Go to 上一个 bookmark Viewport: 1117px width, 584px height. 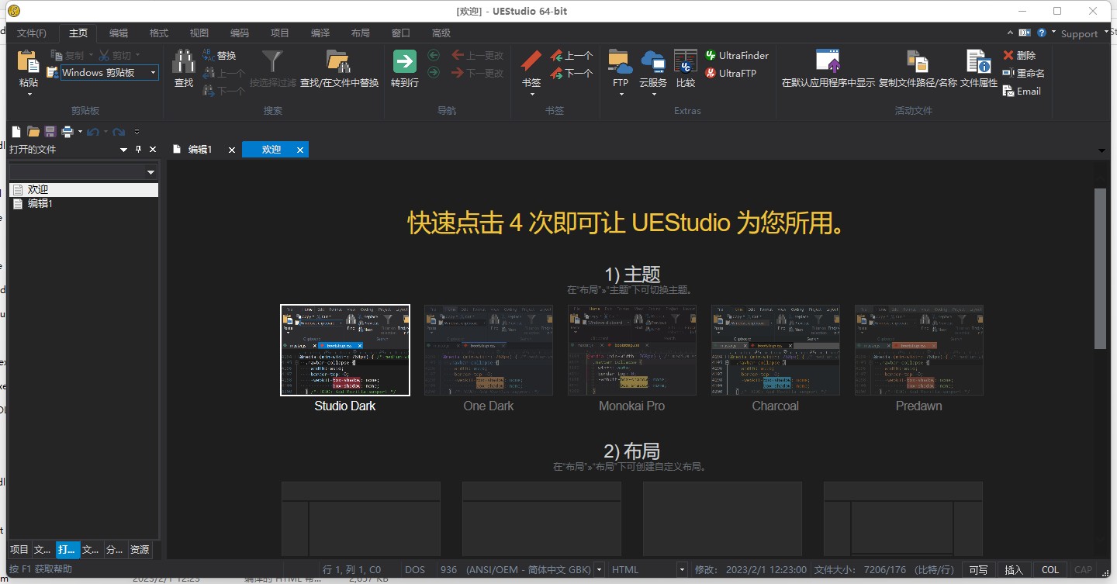(572, 55)
